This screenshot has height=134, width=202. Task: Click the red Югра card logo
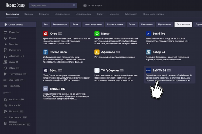click(x=46, y=33)
